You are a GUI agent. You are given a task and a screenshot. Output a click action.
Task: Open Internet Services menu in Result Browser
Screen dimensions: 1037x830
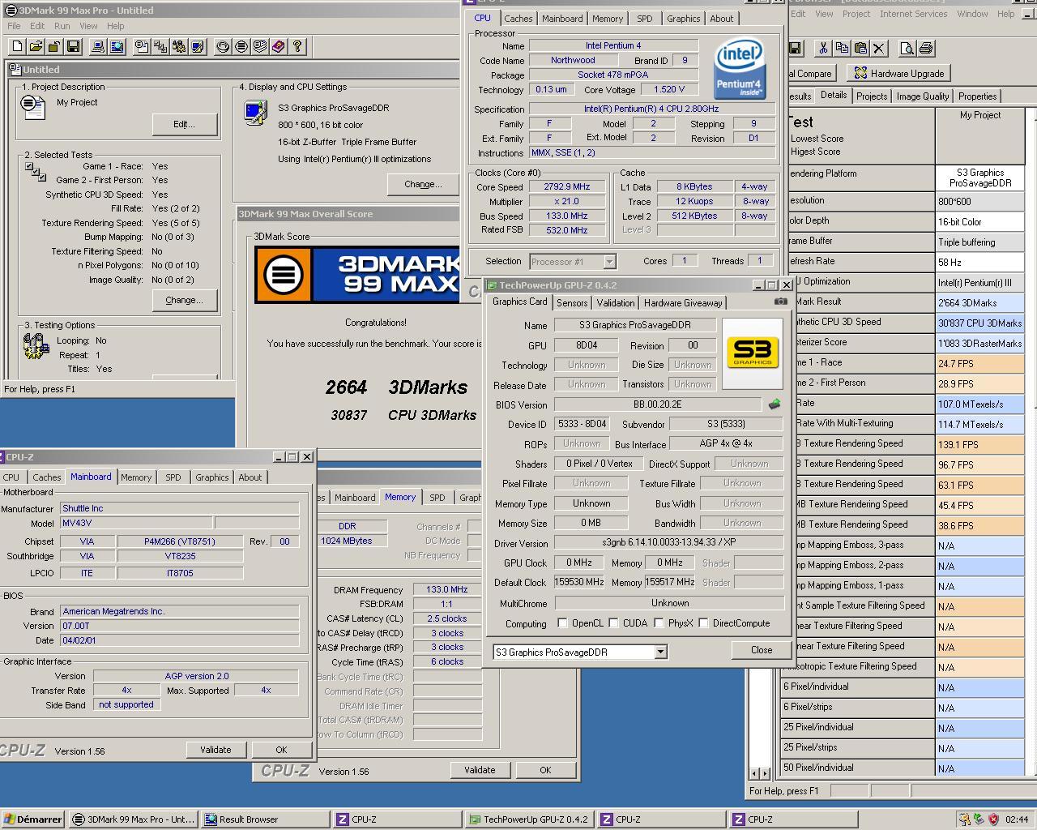(x=913, y=14)
